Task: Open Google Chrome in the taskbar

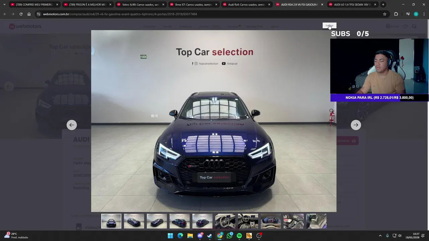Action: tap(220, 236)
